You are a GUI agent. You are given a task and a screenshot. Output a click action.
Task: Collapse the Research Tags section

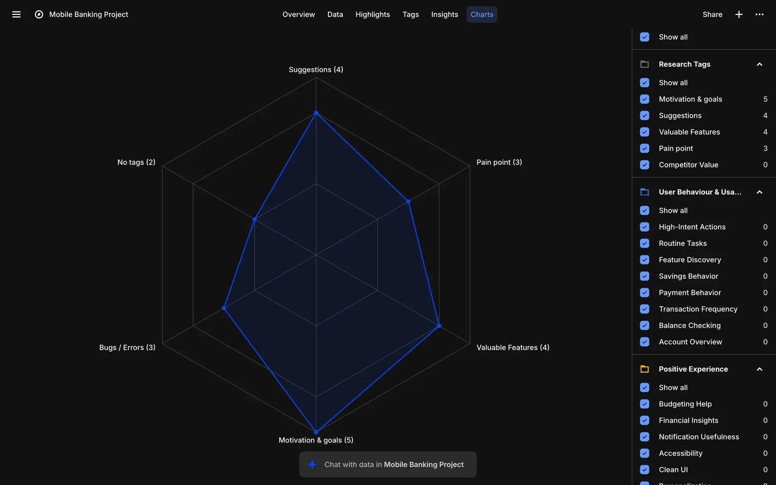point(759,64)
